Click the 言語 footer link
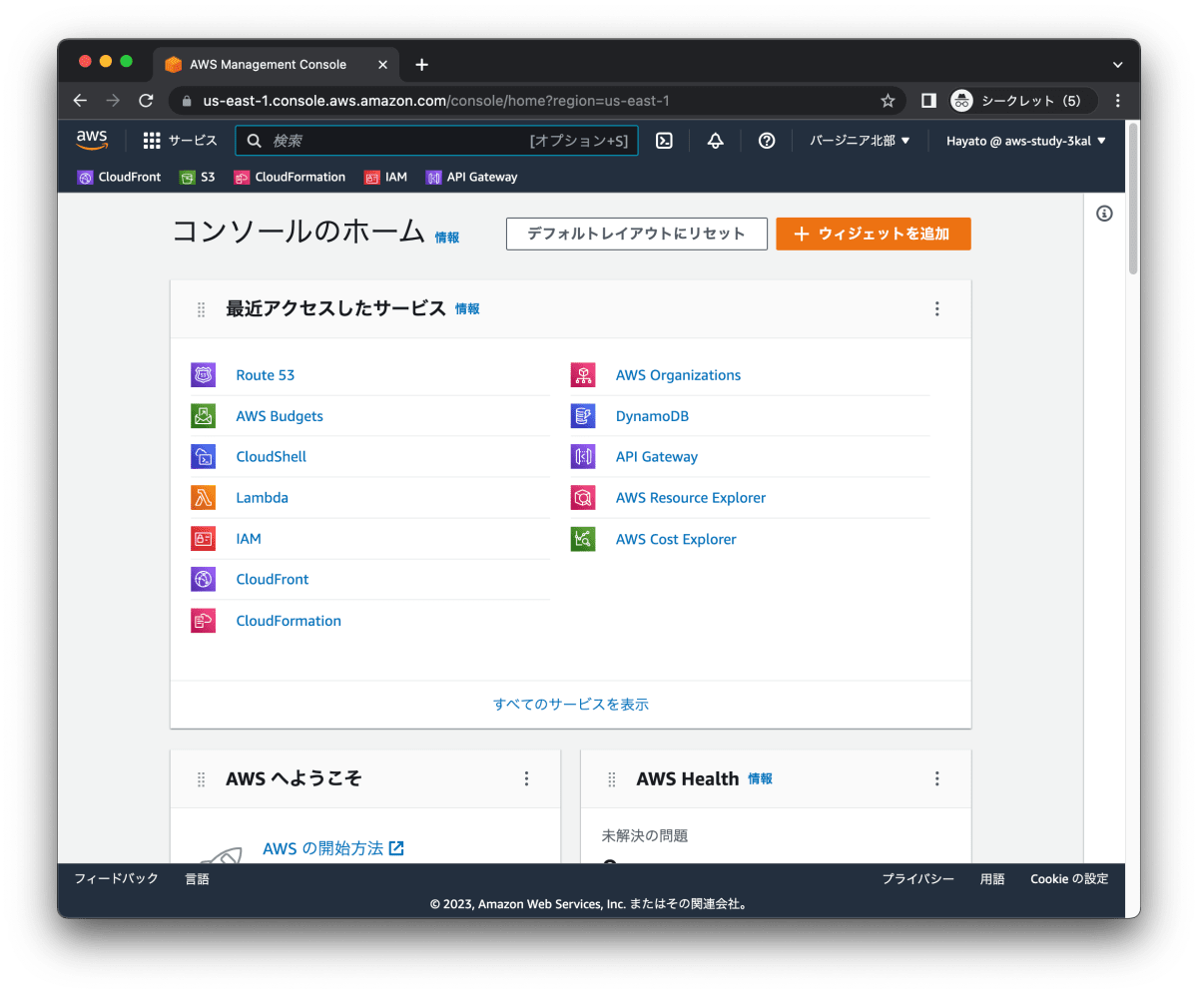 (x=197, y=879)
